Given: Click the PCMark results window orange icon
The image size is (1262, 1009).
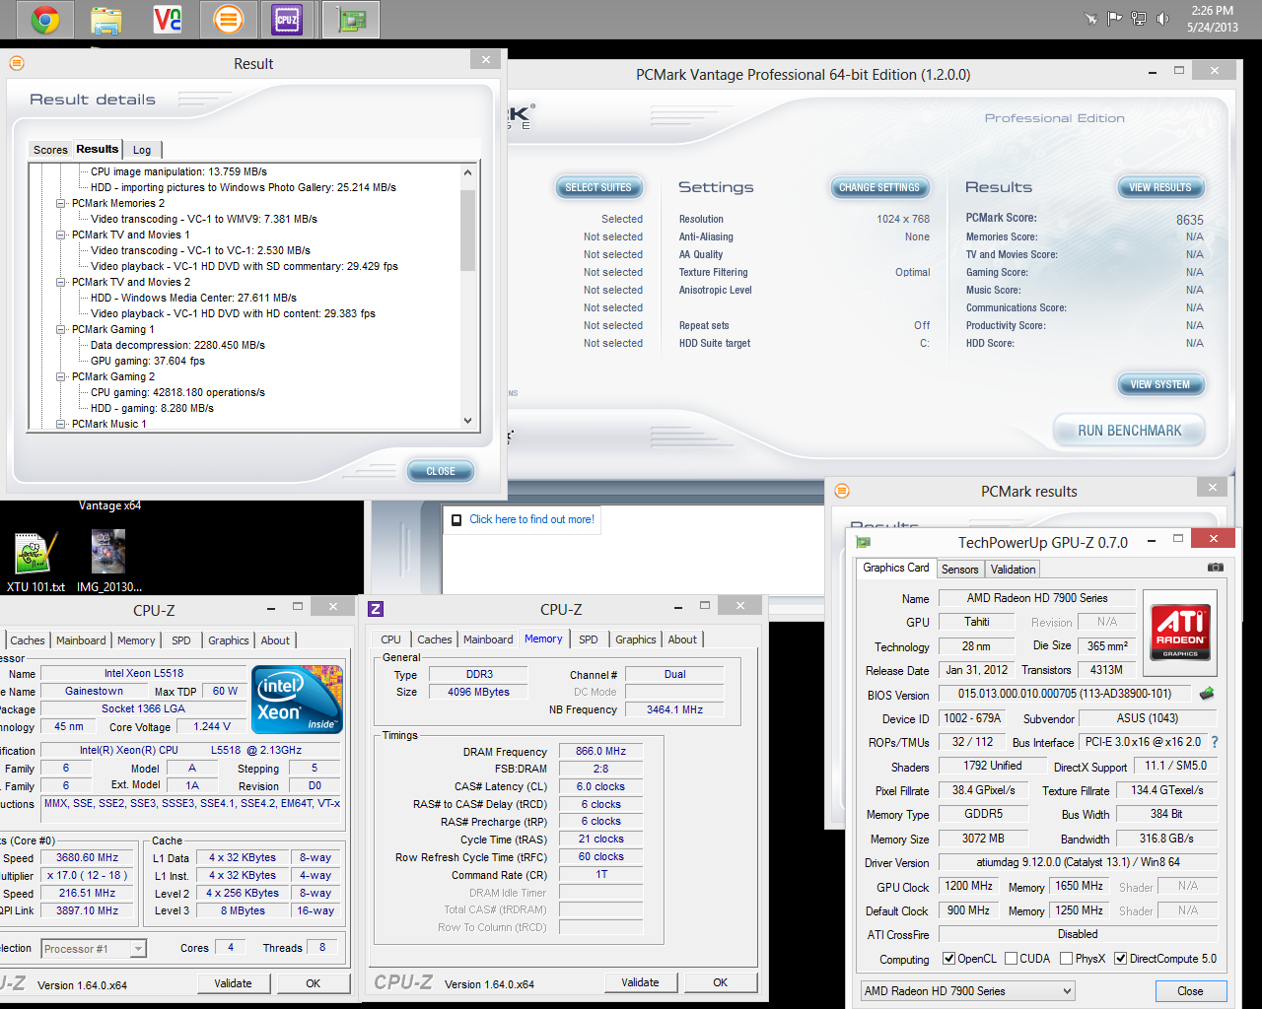Looking at the screenshot, I should pyautogui.click(x=842, y=491).
